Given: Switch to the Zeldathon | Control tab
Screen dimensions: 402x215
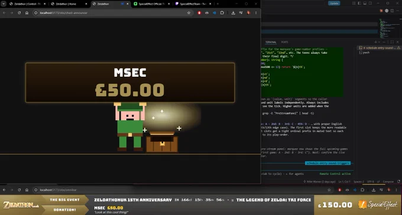Looking at the screenshot, I should coord(27,4).
